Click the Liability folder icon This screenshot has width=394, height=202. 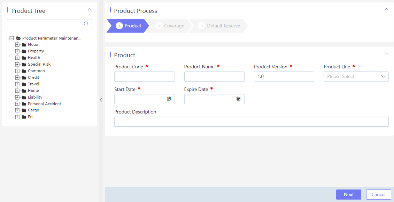click(24, 97)
